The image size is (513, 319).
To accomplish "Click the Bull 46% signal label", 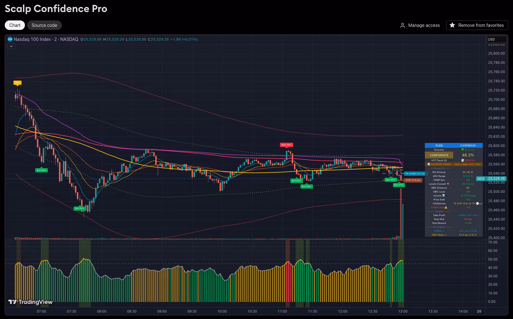I will [x=296, y=181].
